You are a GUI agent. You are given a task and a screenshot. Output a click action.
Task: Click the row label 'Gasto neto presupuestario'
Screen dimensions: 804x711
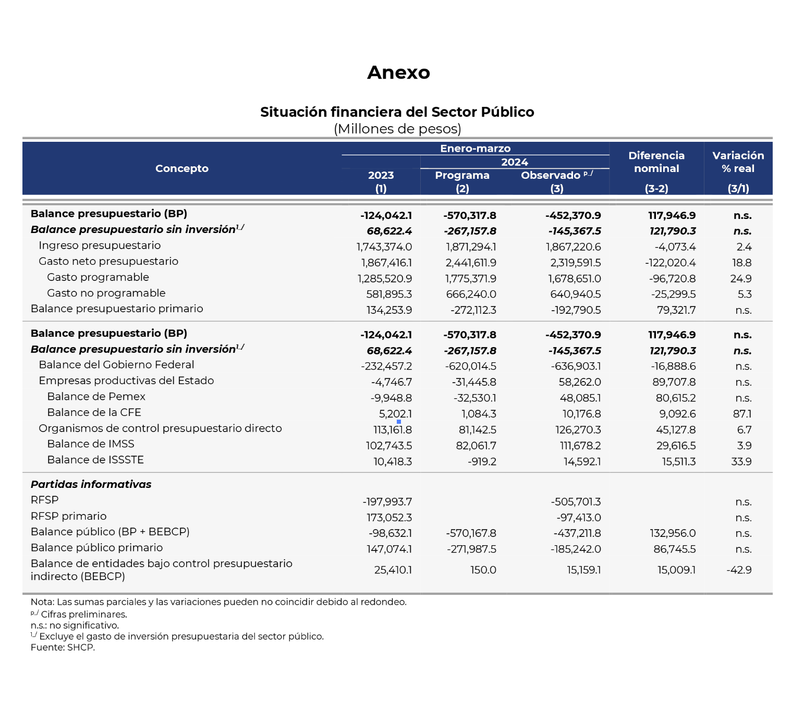coord(108,261)
